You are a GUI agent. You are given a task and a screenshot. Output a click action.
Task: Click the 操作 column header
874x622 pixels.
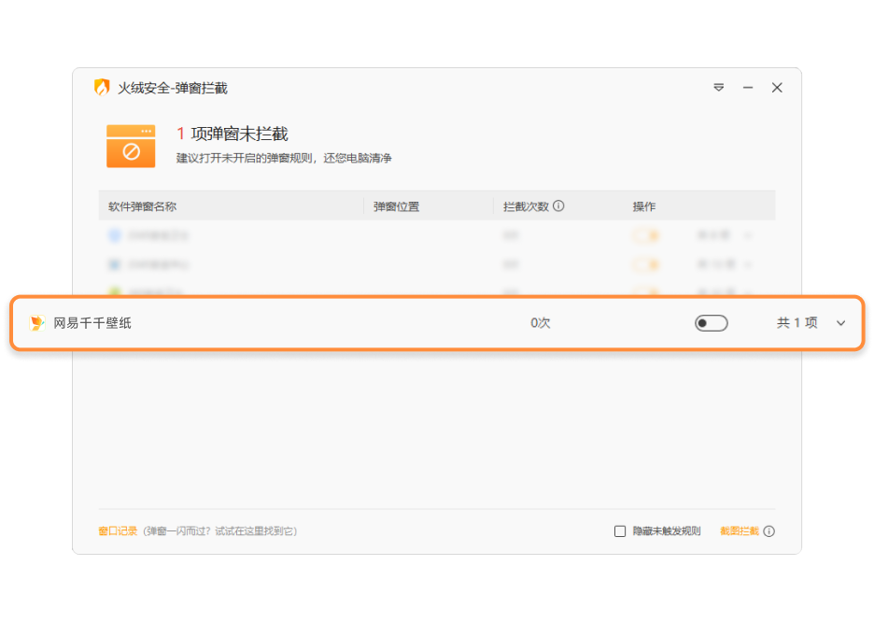tap(643, 206)
